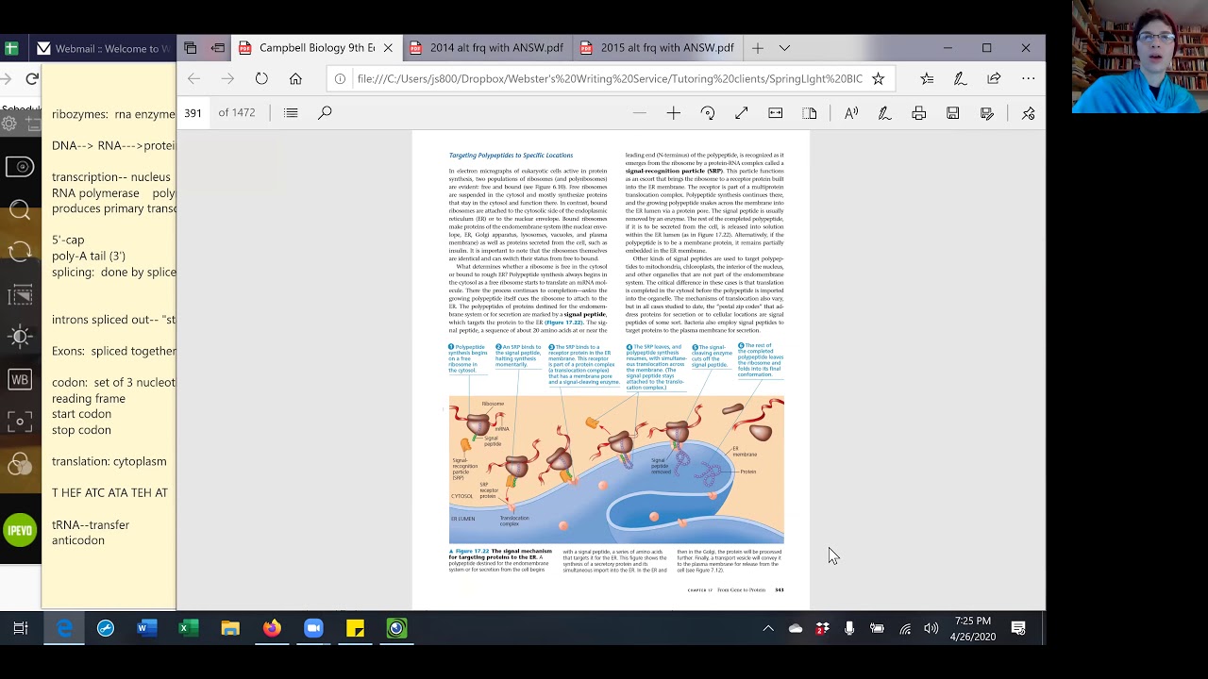
Task: Click the IPEVO camera select icon
Action: 20,168
